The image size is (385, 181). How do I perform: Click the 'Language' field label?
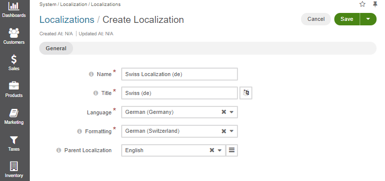tap(99, 112)
